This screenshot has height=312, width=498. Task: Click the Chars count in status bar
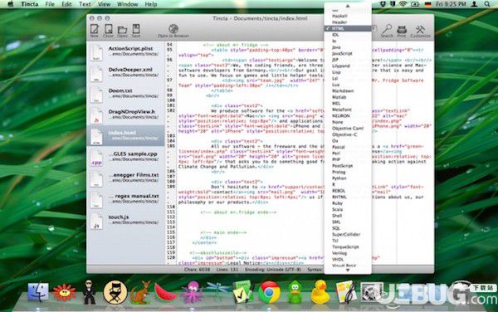198,270
